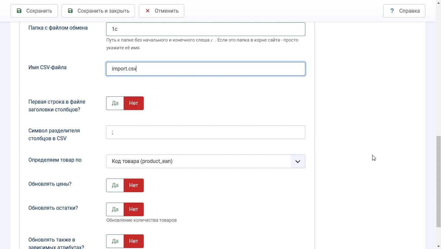Click the 'Папка с файлом обмена' label
Image resolution: width=441 pixels, height=249 pixels.
(58, 28)
